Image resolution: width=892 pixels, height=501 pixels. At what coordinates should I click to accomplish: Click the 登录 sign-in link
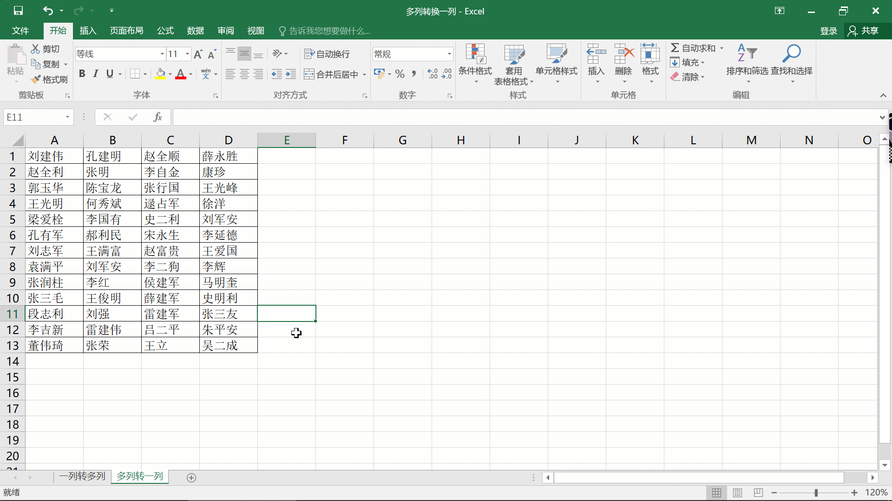[x=828, y=31]
